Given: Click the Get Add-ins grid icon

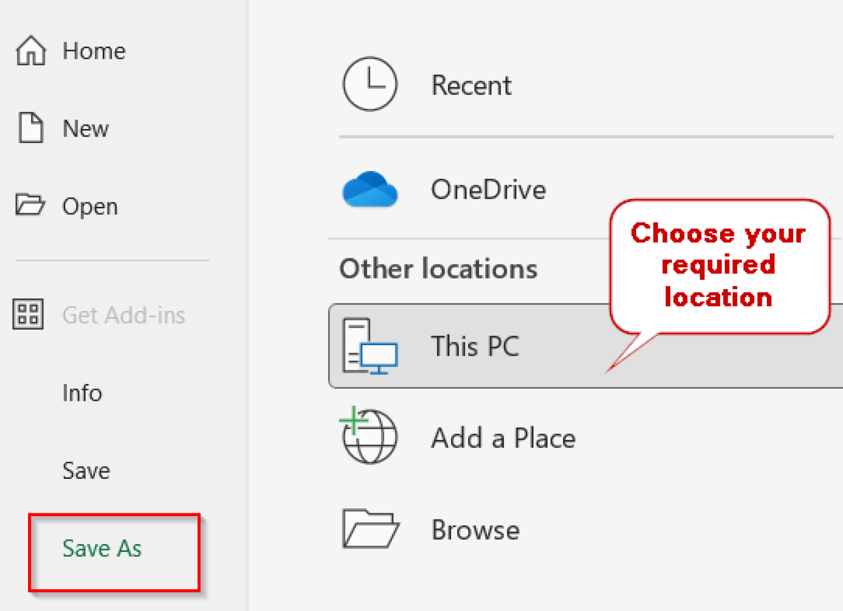Looking at the screenshot, I should point(28,314).
